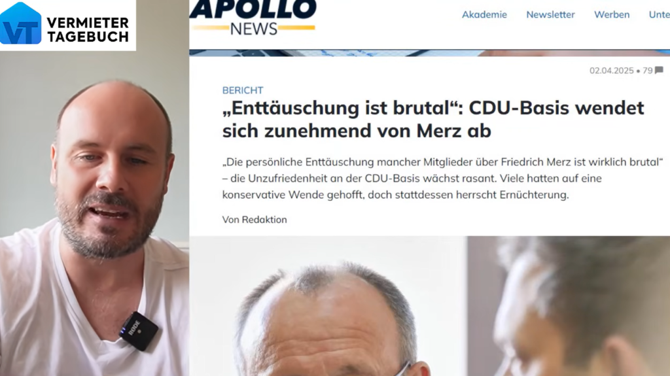The width and height of the screenshot is (670, 376).
Task: Open the article headline about CDU-Basis
Action: [433, 119]
